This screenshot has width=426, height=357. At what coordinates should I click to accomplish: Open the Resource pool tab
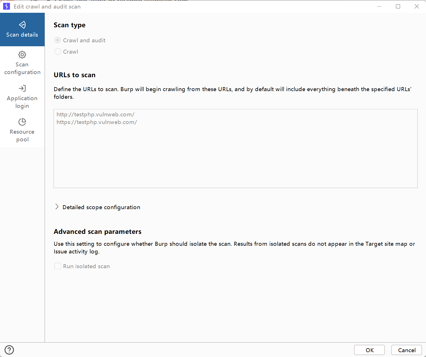pos(22,130)
